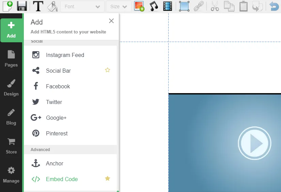This screenshot has width=281, height=192.
Task: Unfavorite Embed Code with the filled star
Action: point(108,178)
